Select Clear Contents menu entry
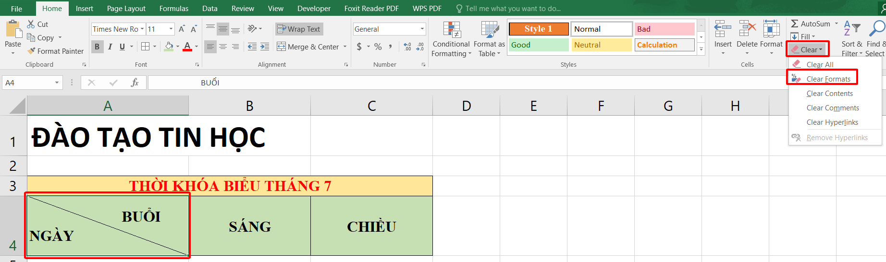Screen dimensions: 886x262 829,94
